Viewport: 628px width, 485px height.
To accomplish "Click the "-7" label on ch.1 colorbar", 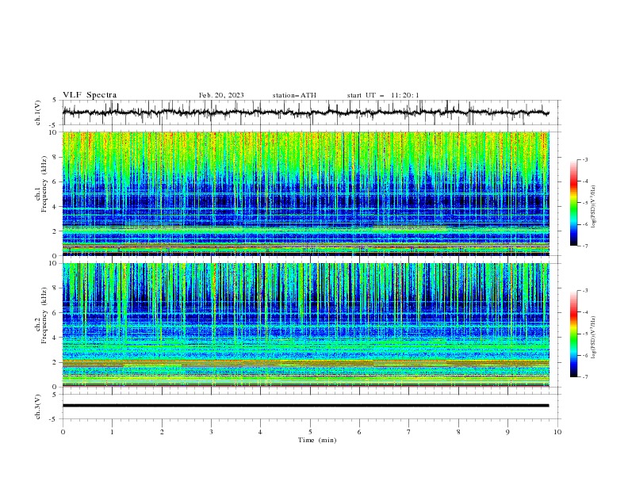I will pos(585,246).
